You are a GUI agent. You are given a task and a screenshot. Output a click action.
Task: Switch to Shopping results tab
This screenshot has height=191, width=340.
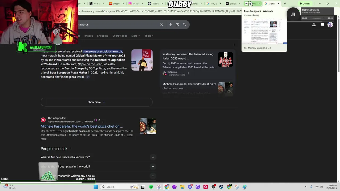[x=103, y=36]
